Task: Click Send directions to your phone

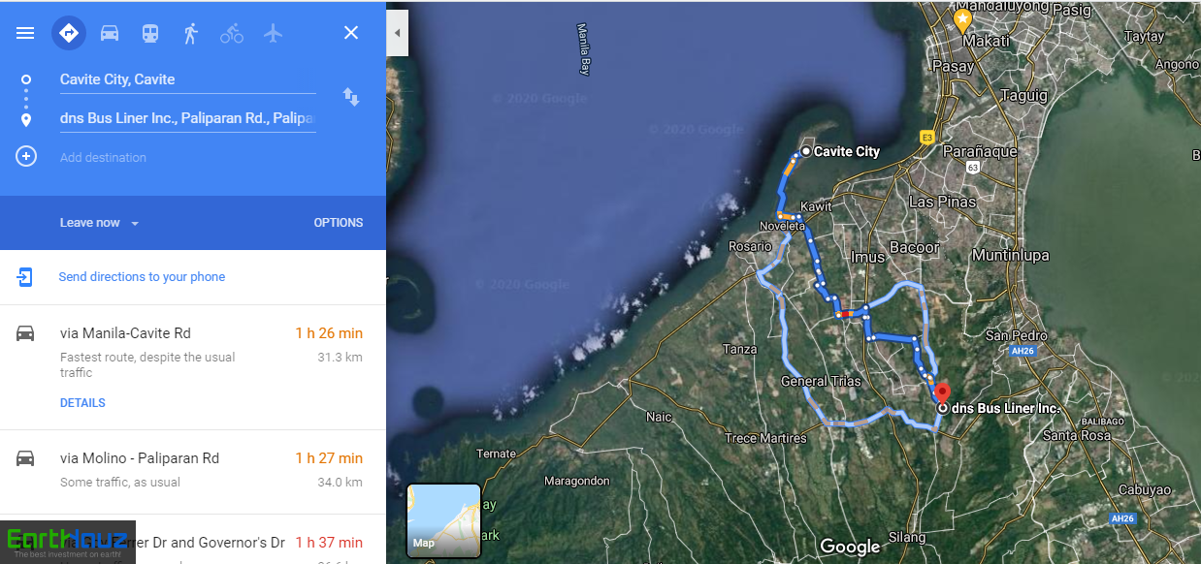Action: [x=142, y=277]
